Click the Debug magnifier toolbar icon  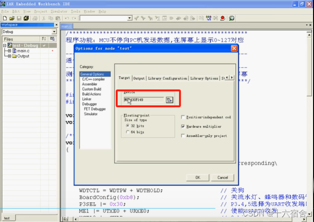click(232, 18)
